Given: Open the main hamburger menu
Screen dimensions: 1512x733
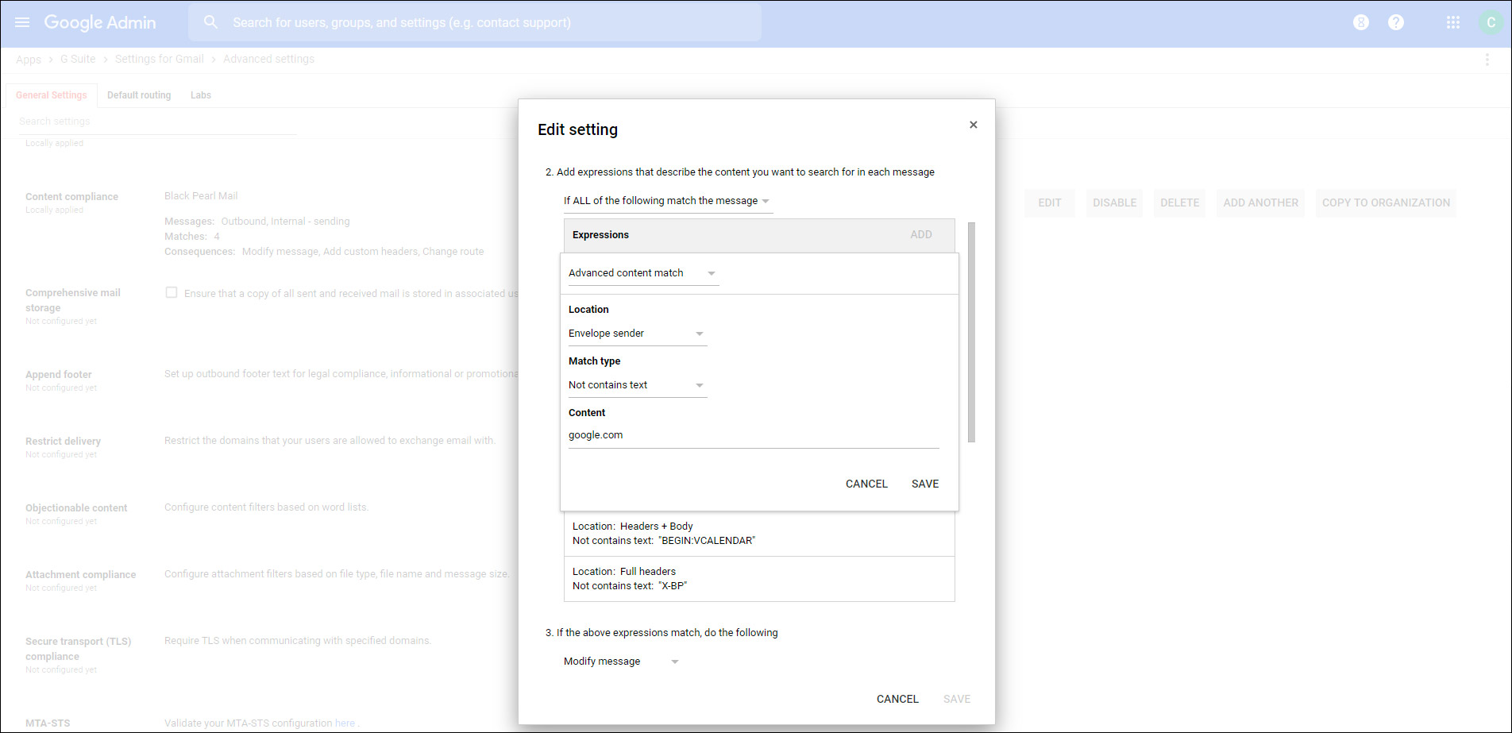Looking at the screenshot, I should [x=22, y=22].
